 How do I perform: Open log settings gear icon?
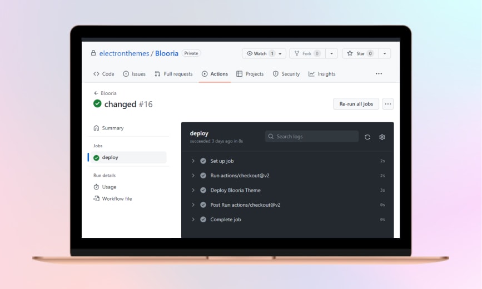pyautogui.click(x=382, y=137)
